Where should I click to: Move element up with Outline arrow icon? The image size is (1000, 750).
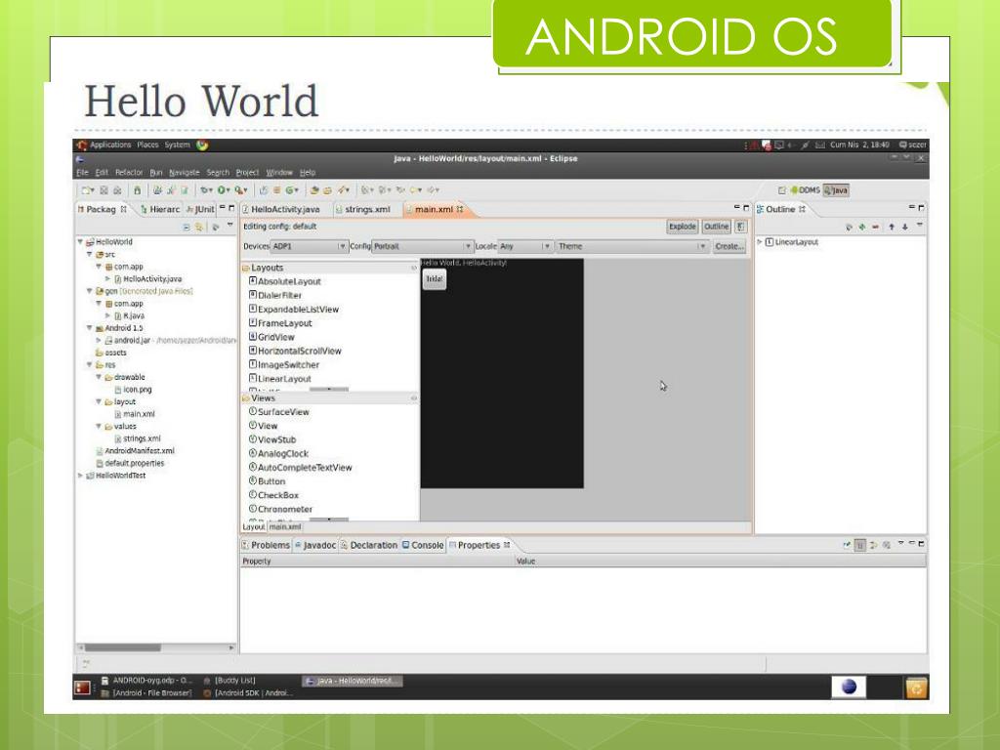tap(891, 227)
